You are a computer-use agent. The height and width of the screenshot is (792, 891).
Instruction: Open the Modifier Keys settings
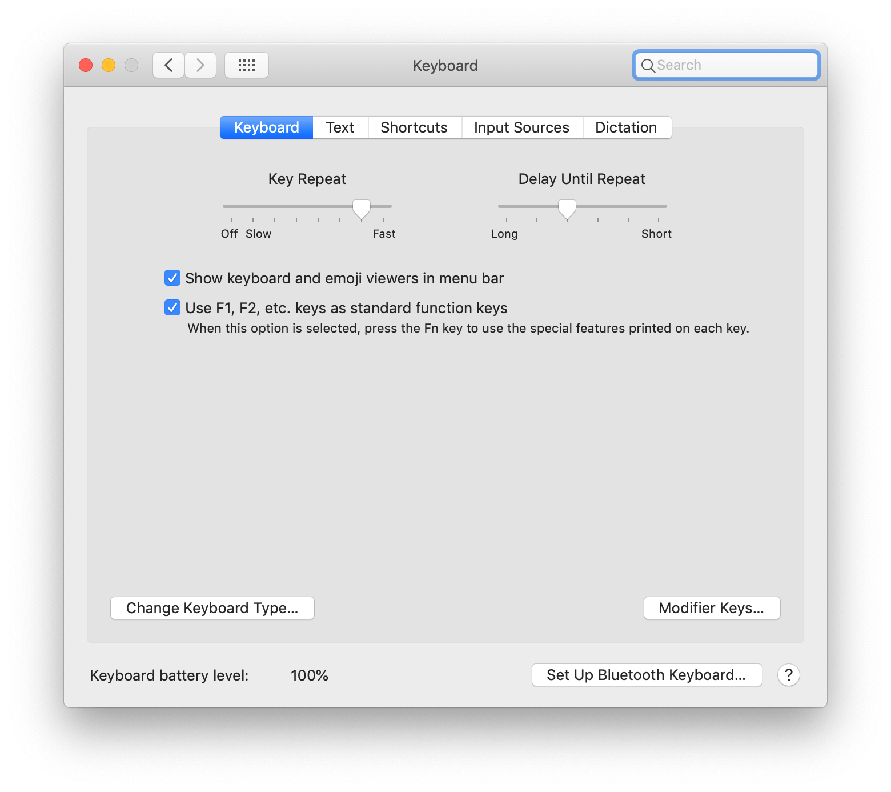tap(712, 608)
